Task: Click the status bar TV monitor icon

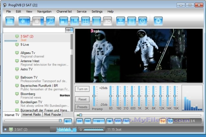Action: [x=11, y=130]
